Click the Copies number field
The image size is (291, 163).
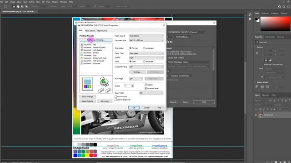[x=128, y=86]
